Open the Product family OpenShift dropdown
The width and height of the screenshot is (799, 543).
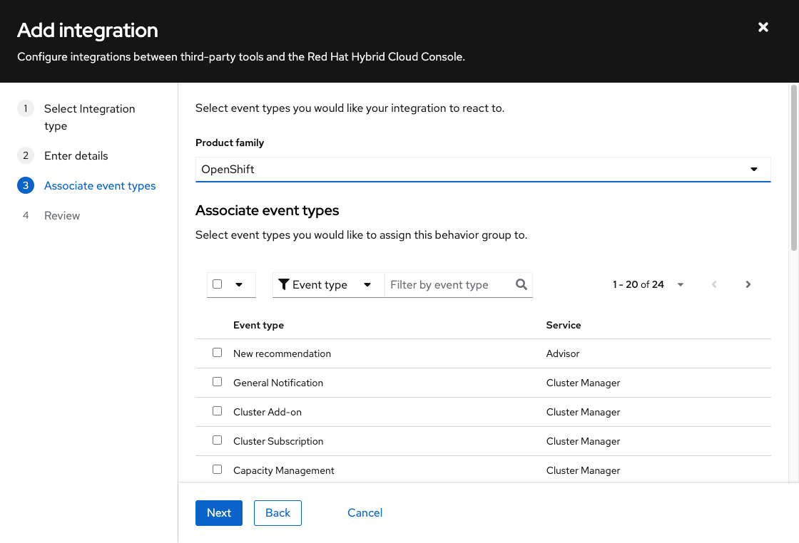[483, 170]
